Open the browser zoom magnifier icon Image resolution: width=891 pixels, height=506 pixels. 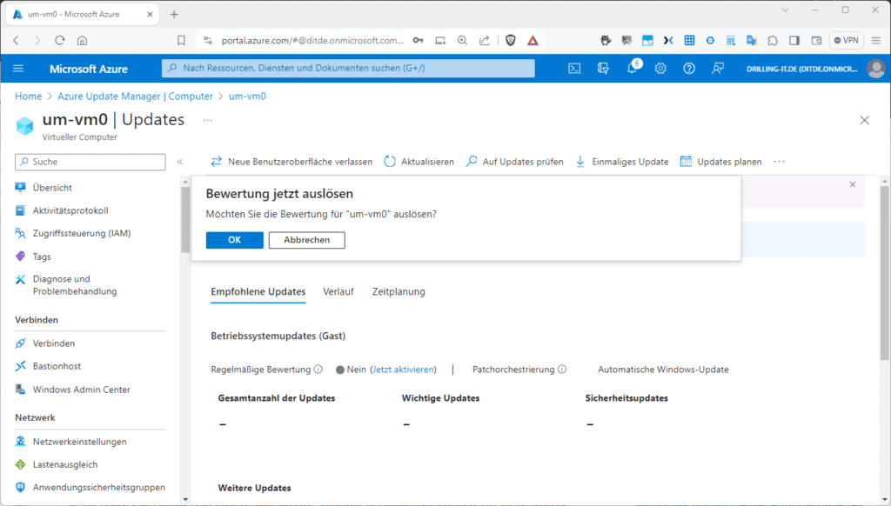click(463, 40)
